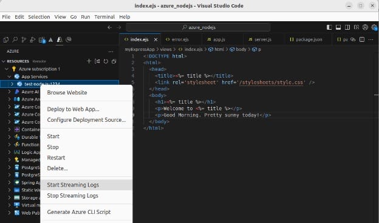Toggle the bottom panel layout icon
The width and height of the screenshot is (379, 223).
pos(338,27)
